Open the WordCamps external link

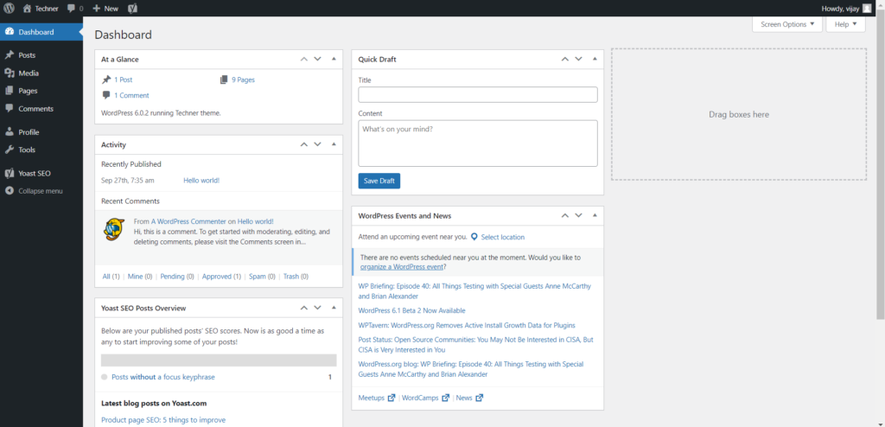click(x=425, y=398)
